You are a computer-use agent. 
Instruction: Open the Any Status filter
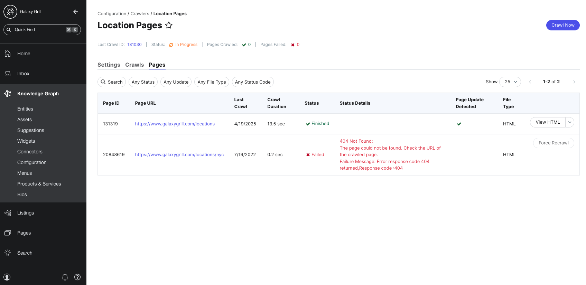pyautogui.click(x=143, y=82)
